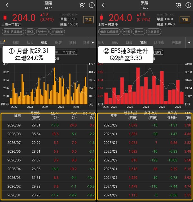Screen dimensions: 193x202
Task: Select the 2024/Q4 earnings row
Action: click(x=145, y=178)
